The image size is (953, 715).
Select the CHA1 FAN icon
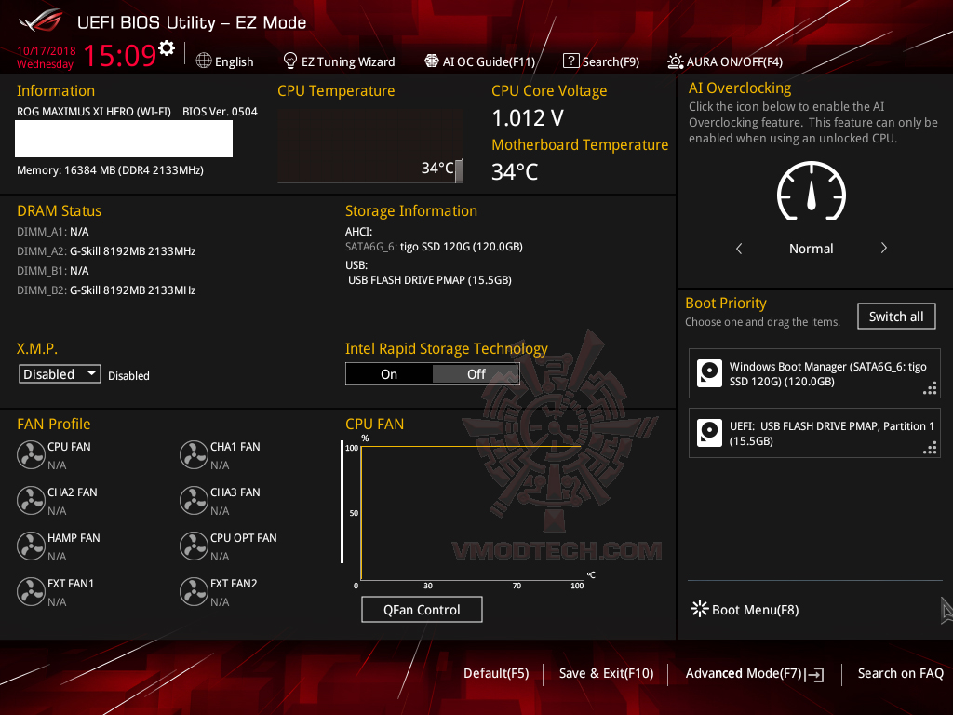pos(194,454)
